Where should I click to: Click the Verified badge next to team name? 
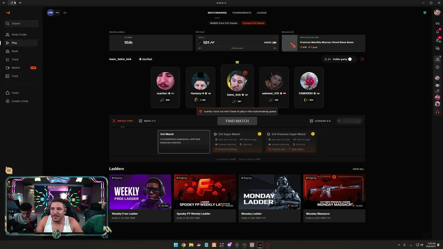click(145, 59)
